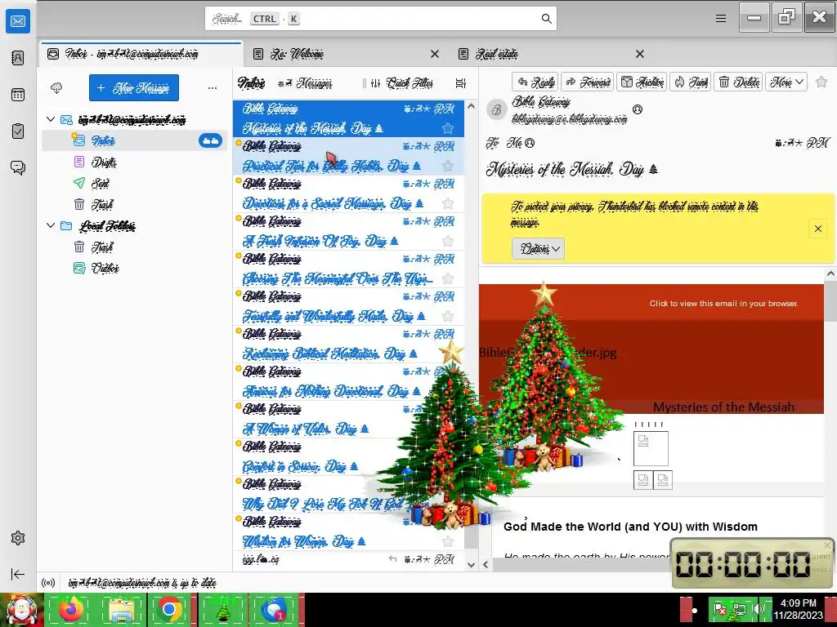Screen dimensions: 837x627
Task: Click the Delete button
Action: (x=739, y=82)
